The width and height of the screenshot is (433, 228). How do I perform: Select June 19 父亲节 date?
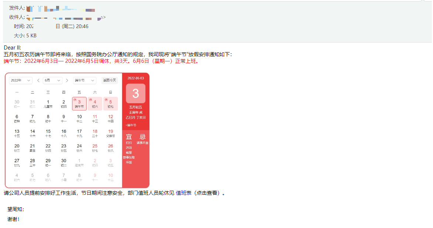point(110,133)
